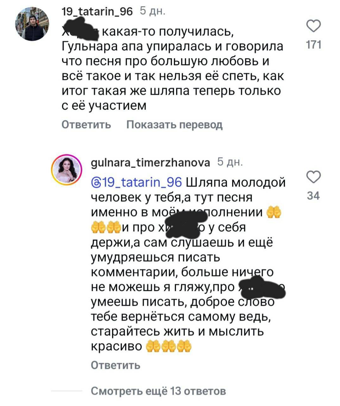Open the 19_tatarin_96 username above the first comment

point(98,12)
